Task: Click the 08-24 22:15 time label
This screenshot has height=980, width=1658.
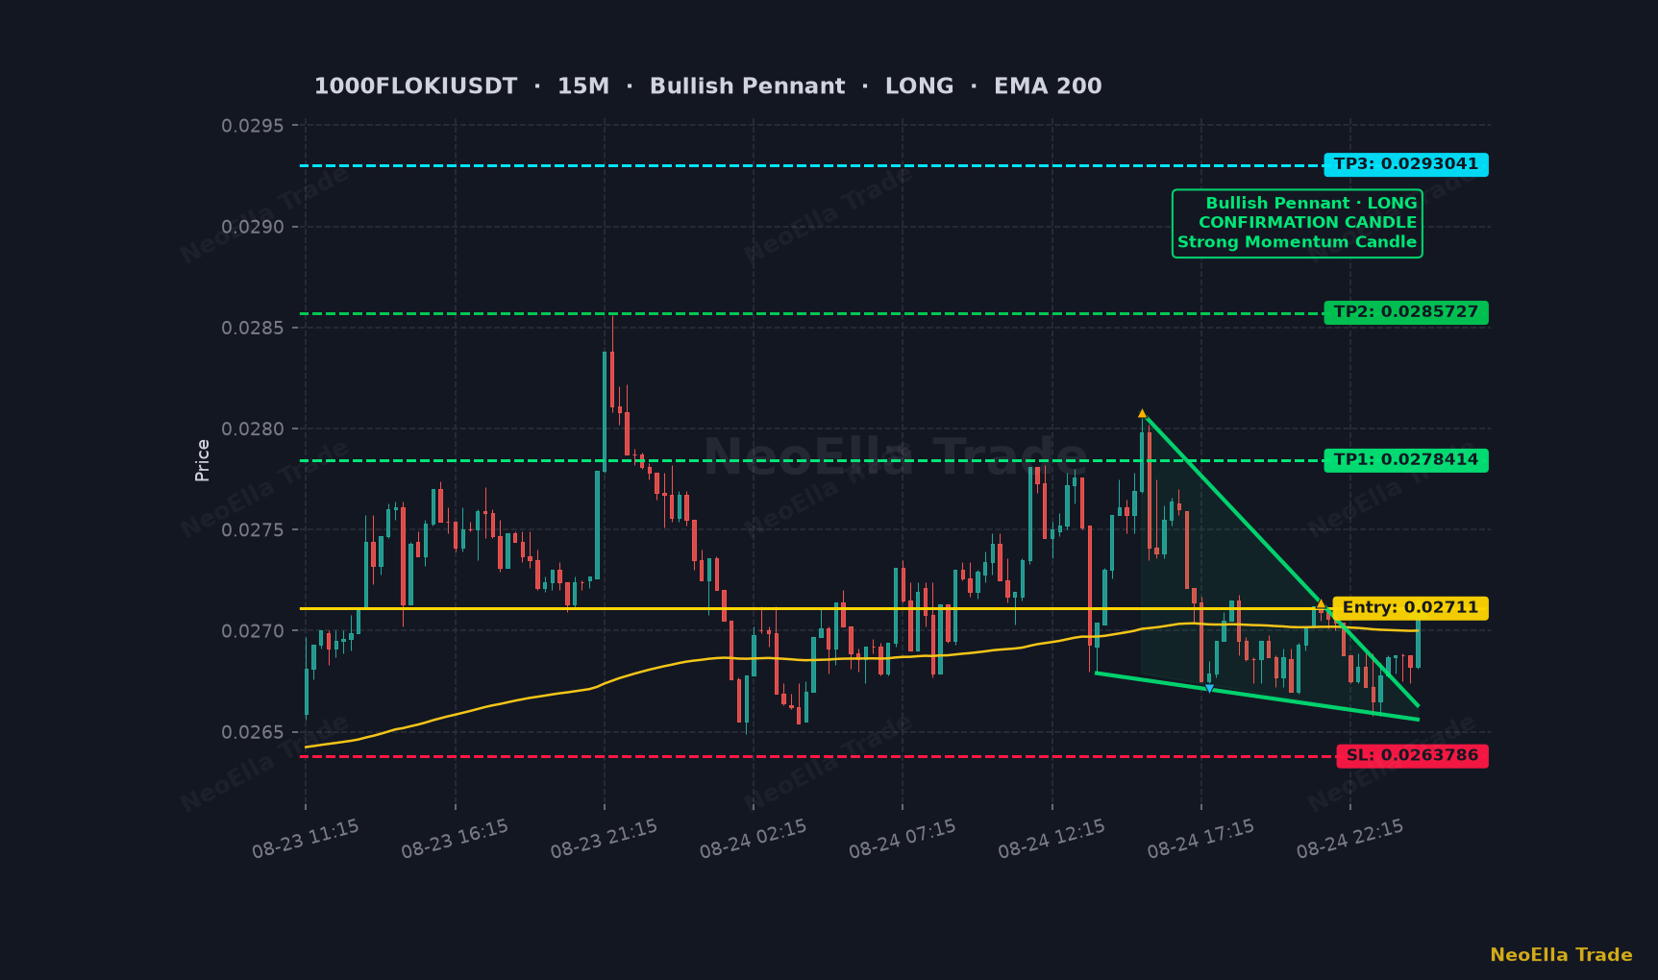Action: 1350,839
